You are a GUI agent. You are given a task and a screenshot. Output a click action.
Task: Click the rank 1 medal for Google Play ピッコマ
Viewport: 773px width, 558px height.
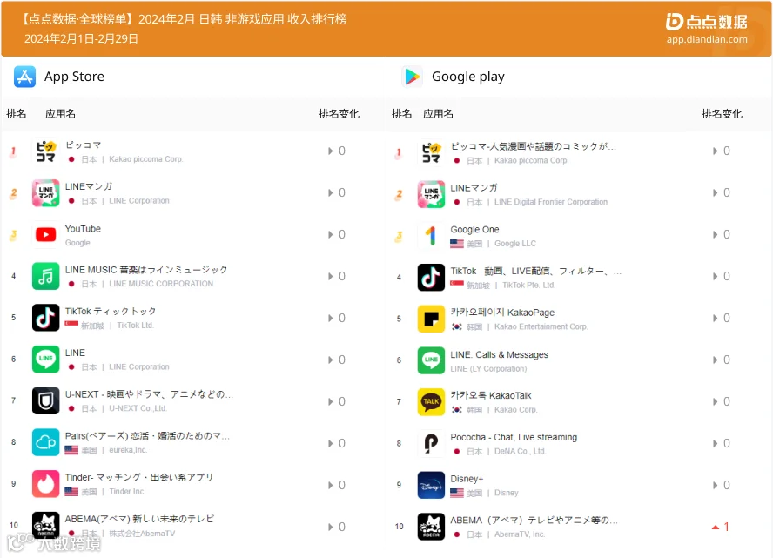(x=399, y=153)
